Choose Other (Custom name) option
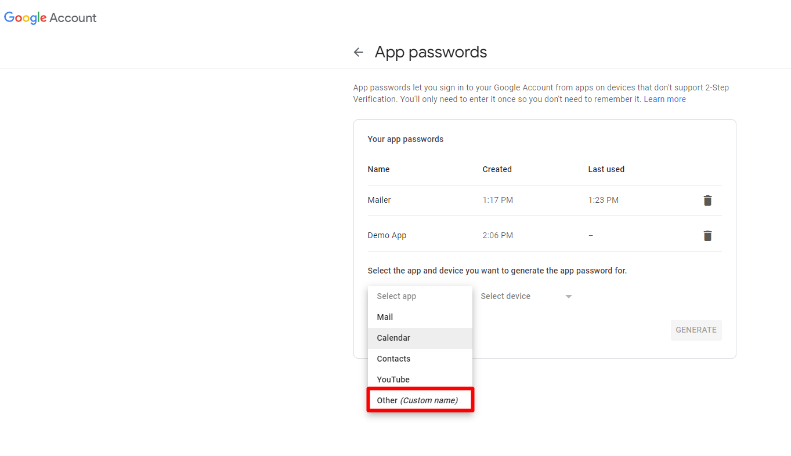This screenshot has width=791, height=456. 418,400
